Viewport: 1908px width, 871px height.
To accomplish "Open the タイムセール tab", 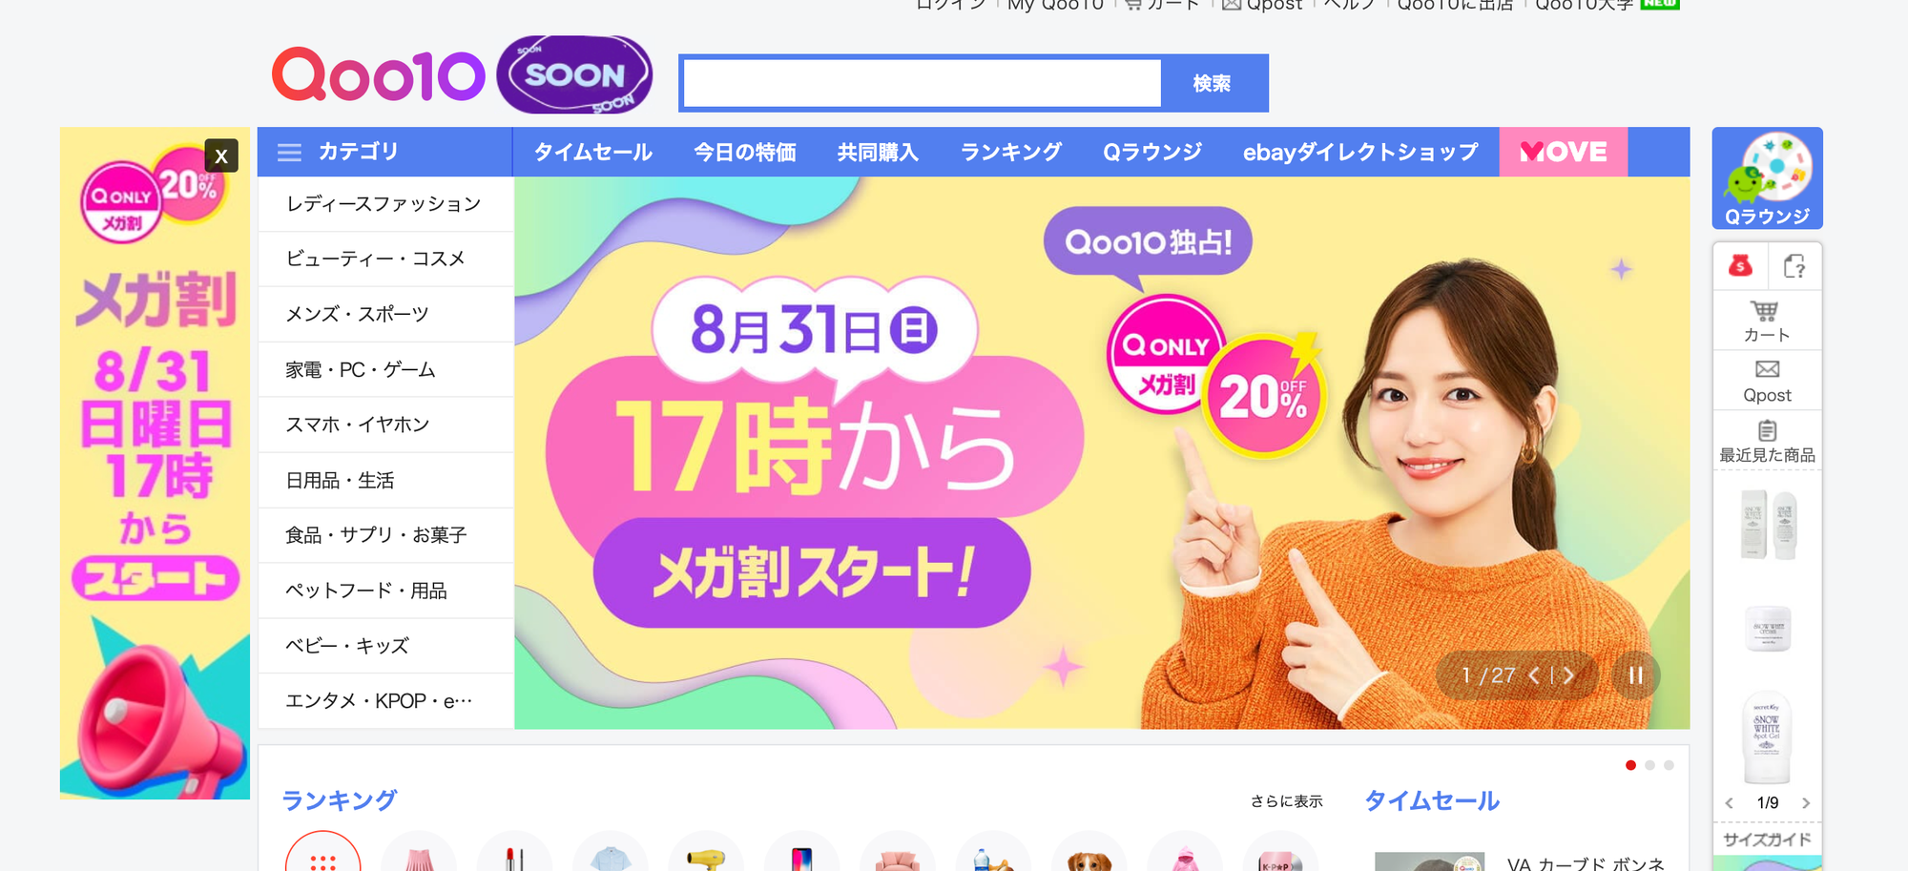I will tap(592, 153).
